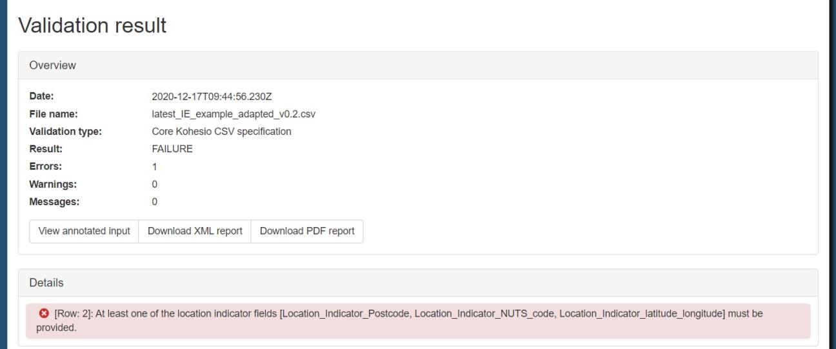Click the file name latest_IE_example_adapted_v0.2.csv
836x349 pixels.
point(234,114)
